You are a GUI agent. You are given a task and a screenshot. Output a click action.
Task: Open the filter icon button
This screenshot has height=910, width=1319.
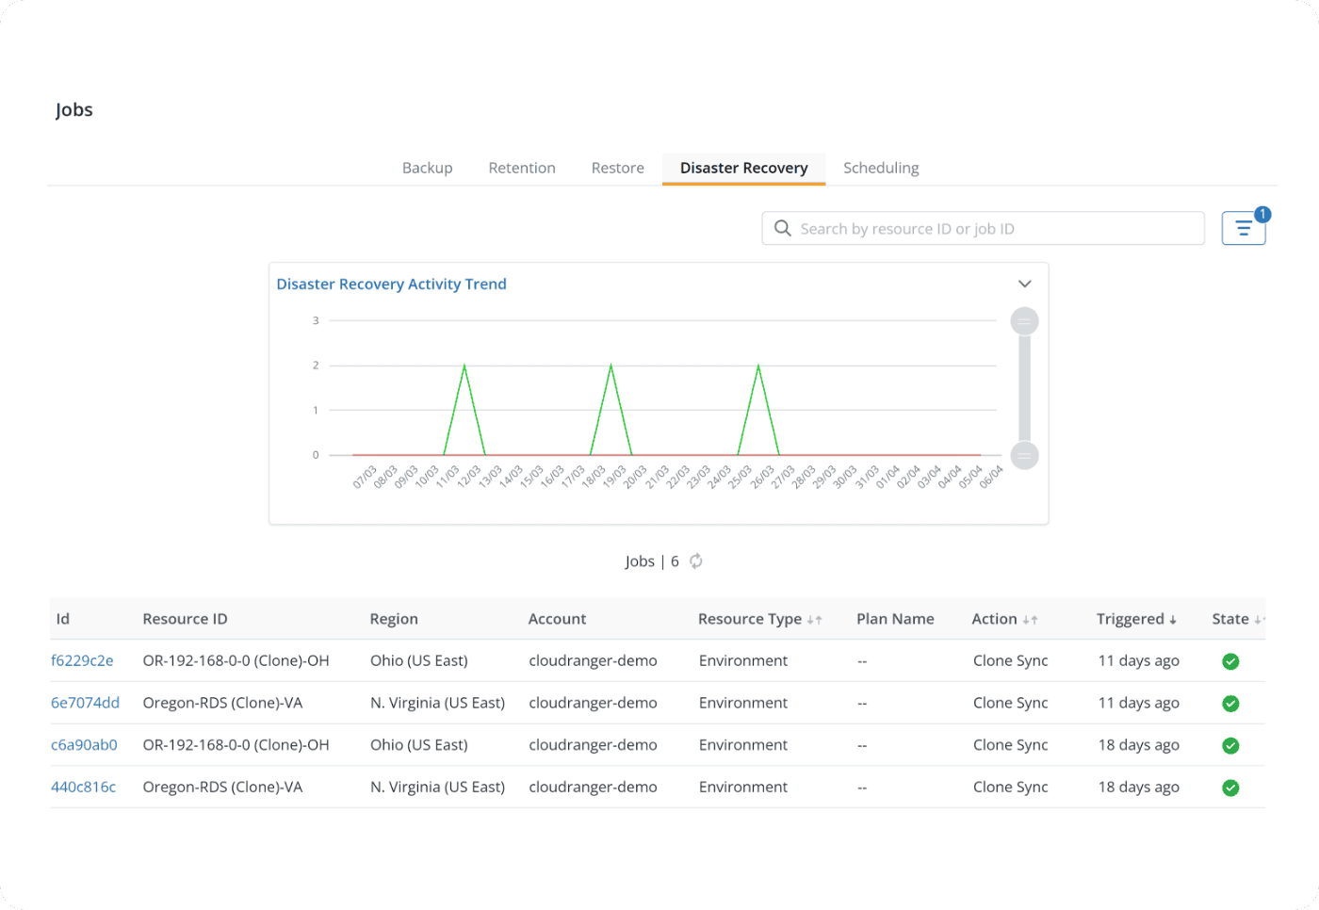[x=1243, y=228]
